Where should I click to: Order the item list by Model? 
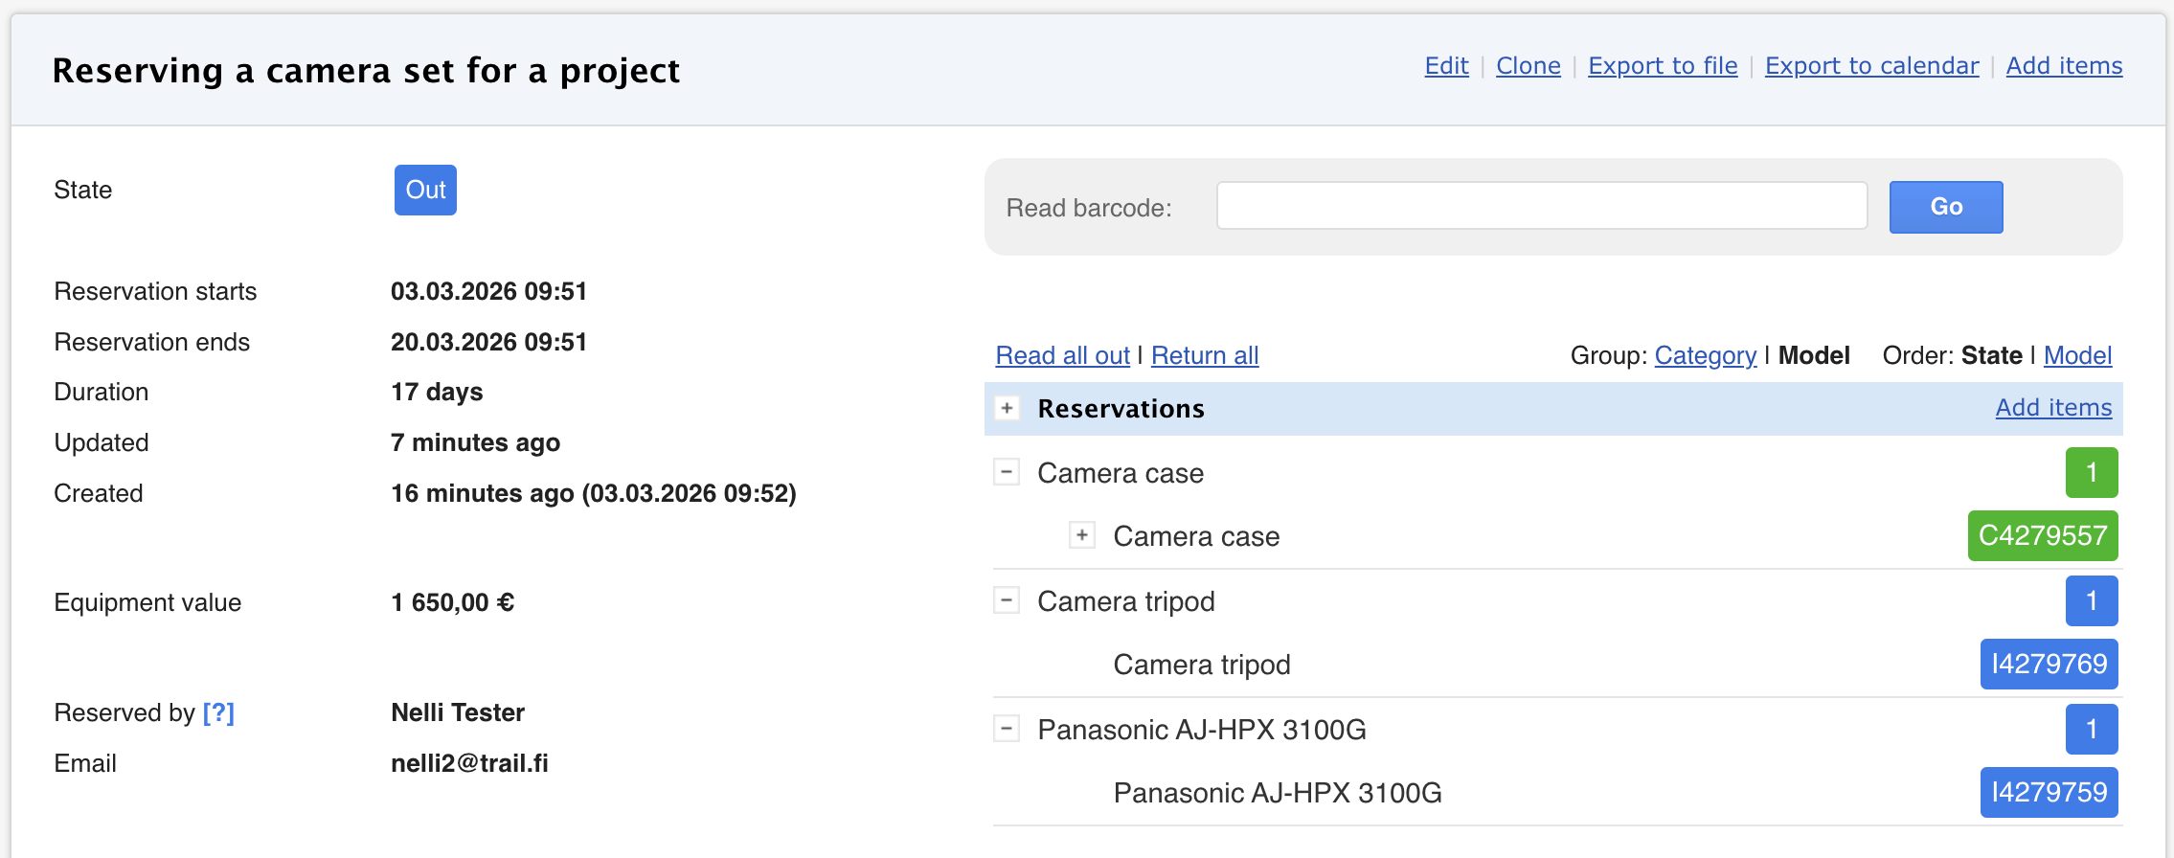2077,355
